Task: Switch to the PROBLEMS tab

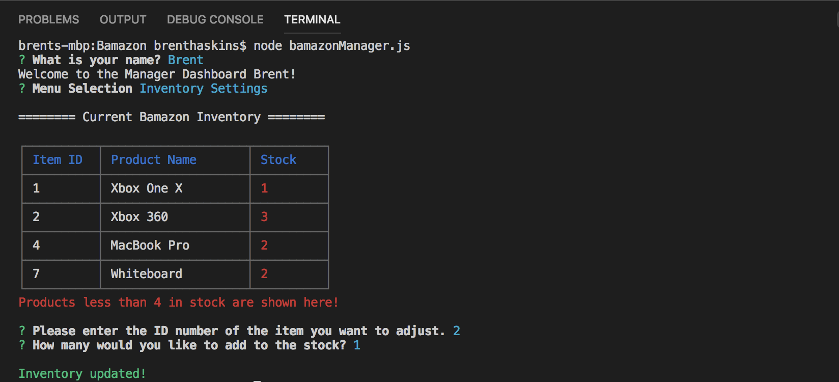Action: pyautogui.click(x=48, y=19)
